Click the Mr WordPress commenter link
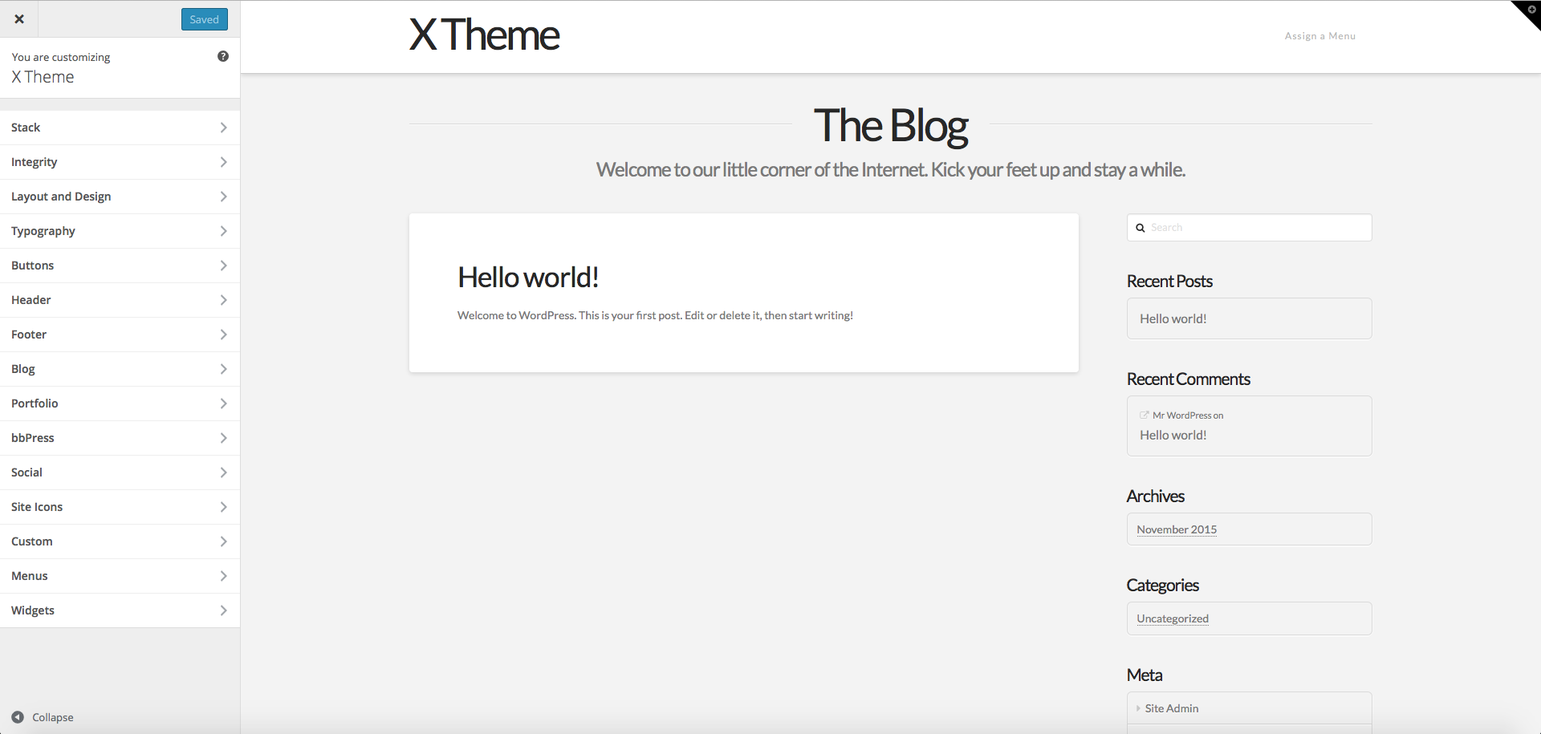1541x734 pixels. pos(1181,416)
